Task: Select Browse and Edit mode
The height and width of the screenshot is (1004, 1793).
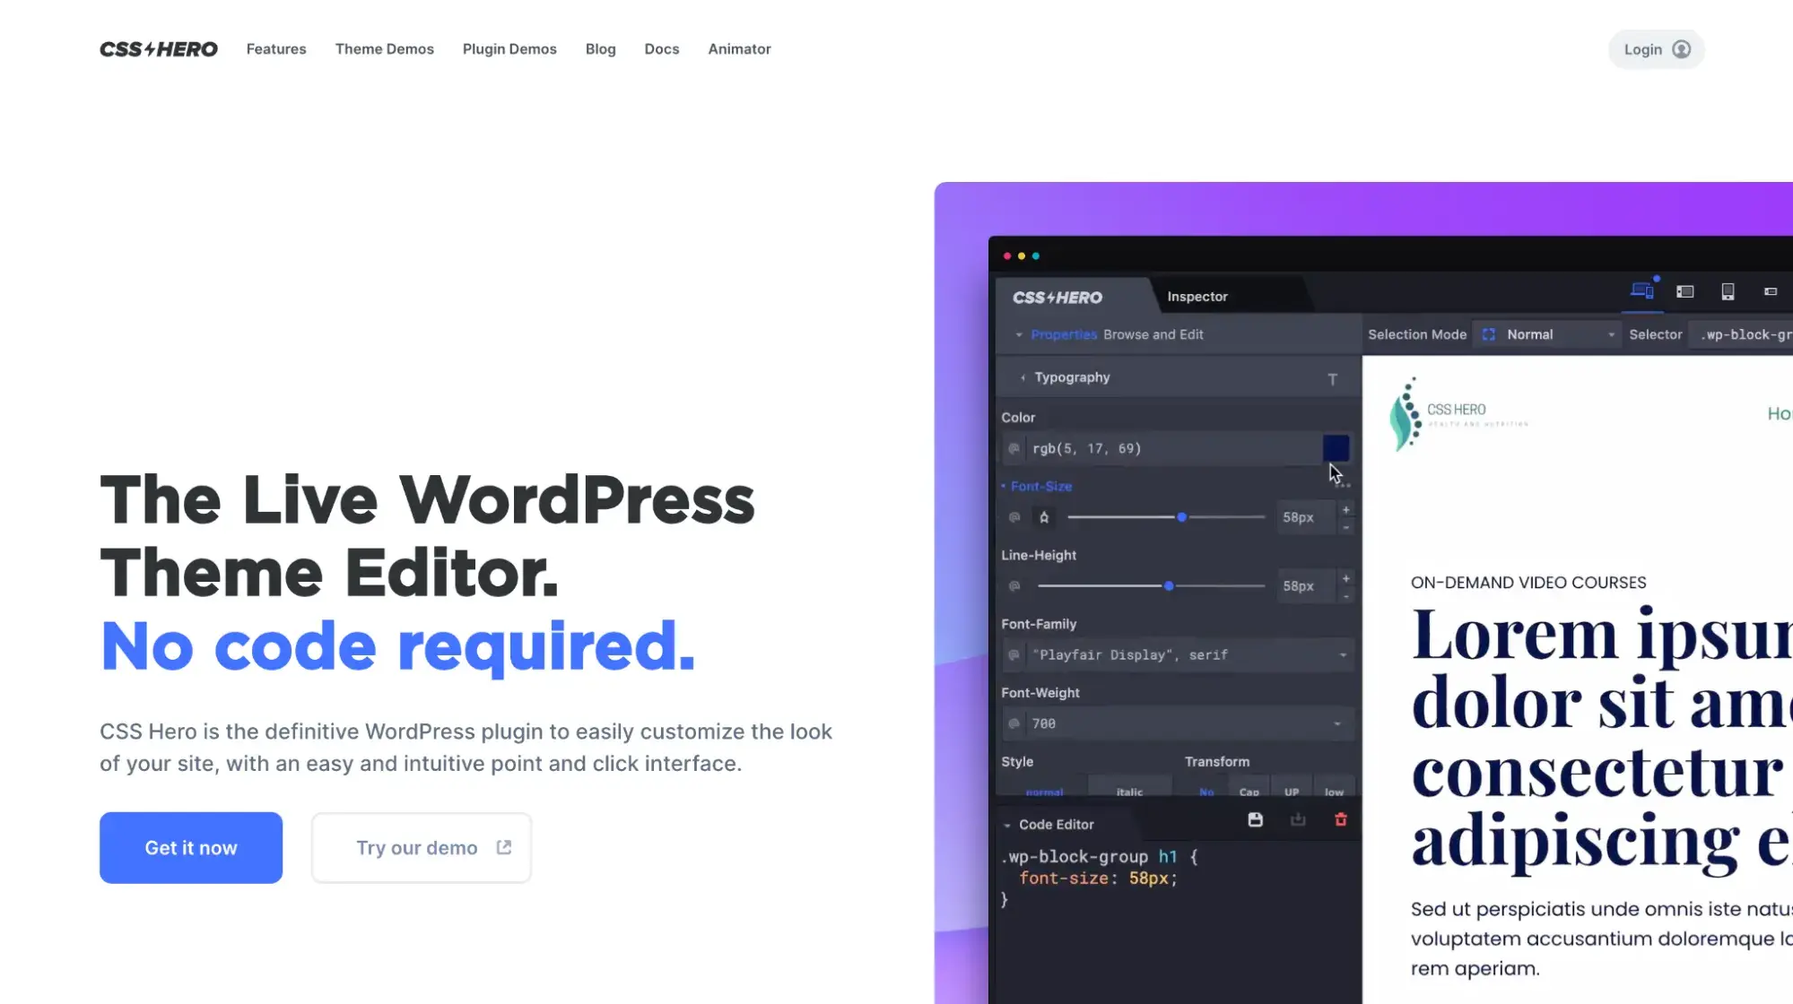Action: click(1153, 333)
